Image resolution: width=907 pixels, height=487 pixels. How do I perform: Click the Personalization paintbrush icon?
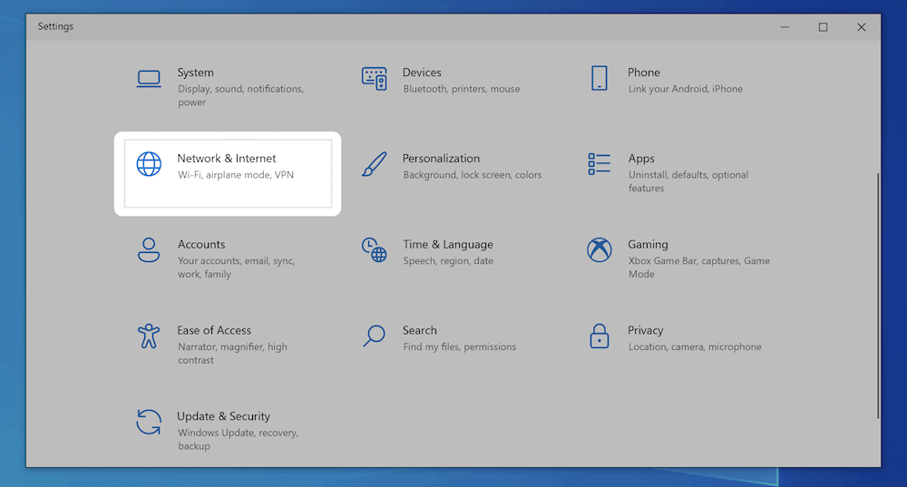click(374, 164)
